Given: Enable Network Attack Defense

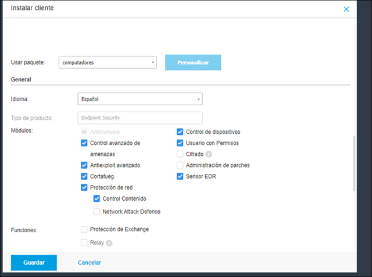Looking at the screenshot, I should pyautogui.click(x=96, y=212).
